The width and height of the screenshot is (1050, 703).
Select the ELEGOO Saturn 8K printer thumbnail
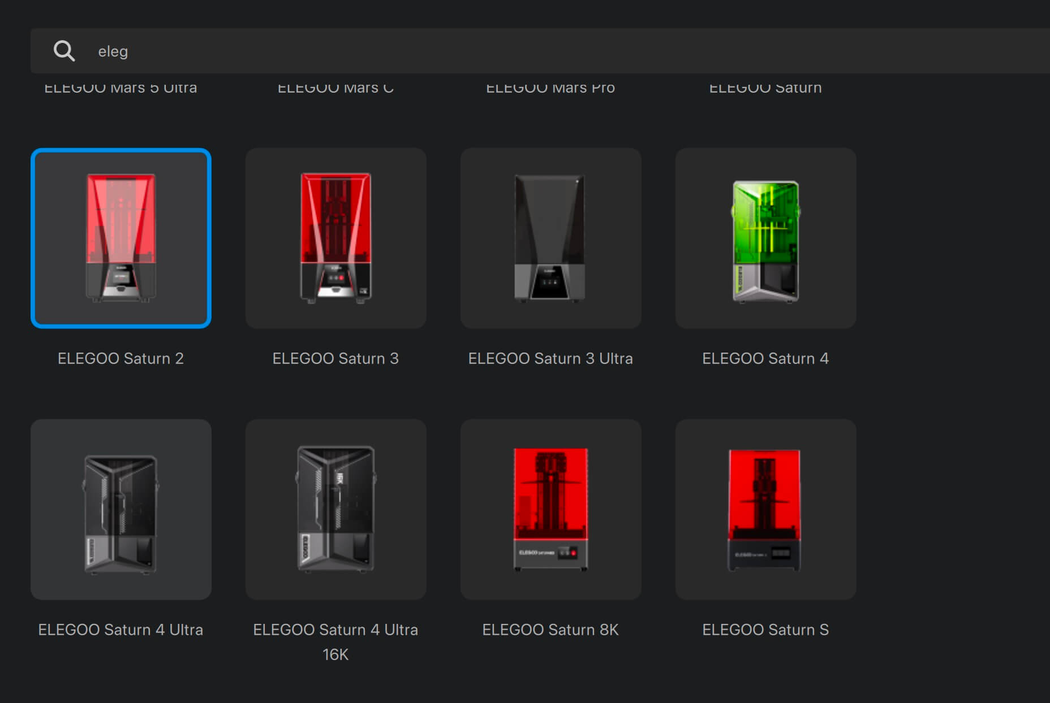coord(551,509)
